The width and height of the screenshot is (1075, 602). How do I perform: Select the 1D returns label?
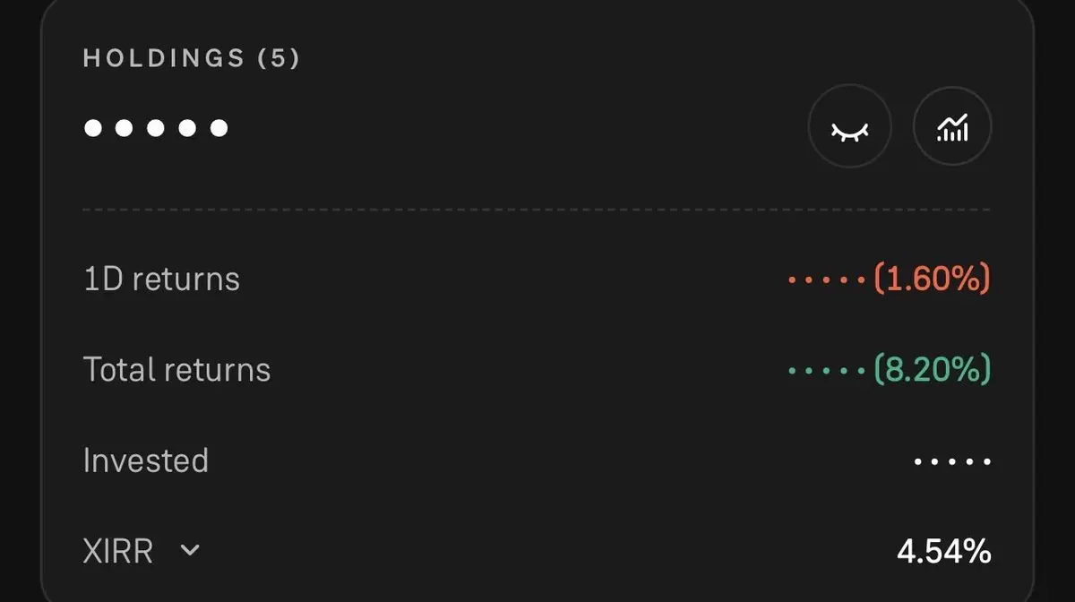tap(161, 279)
